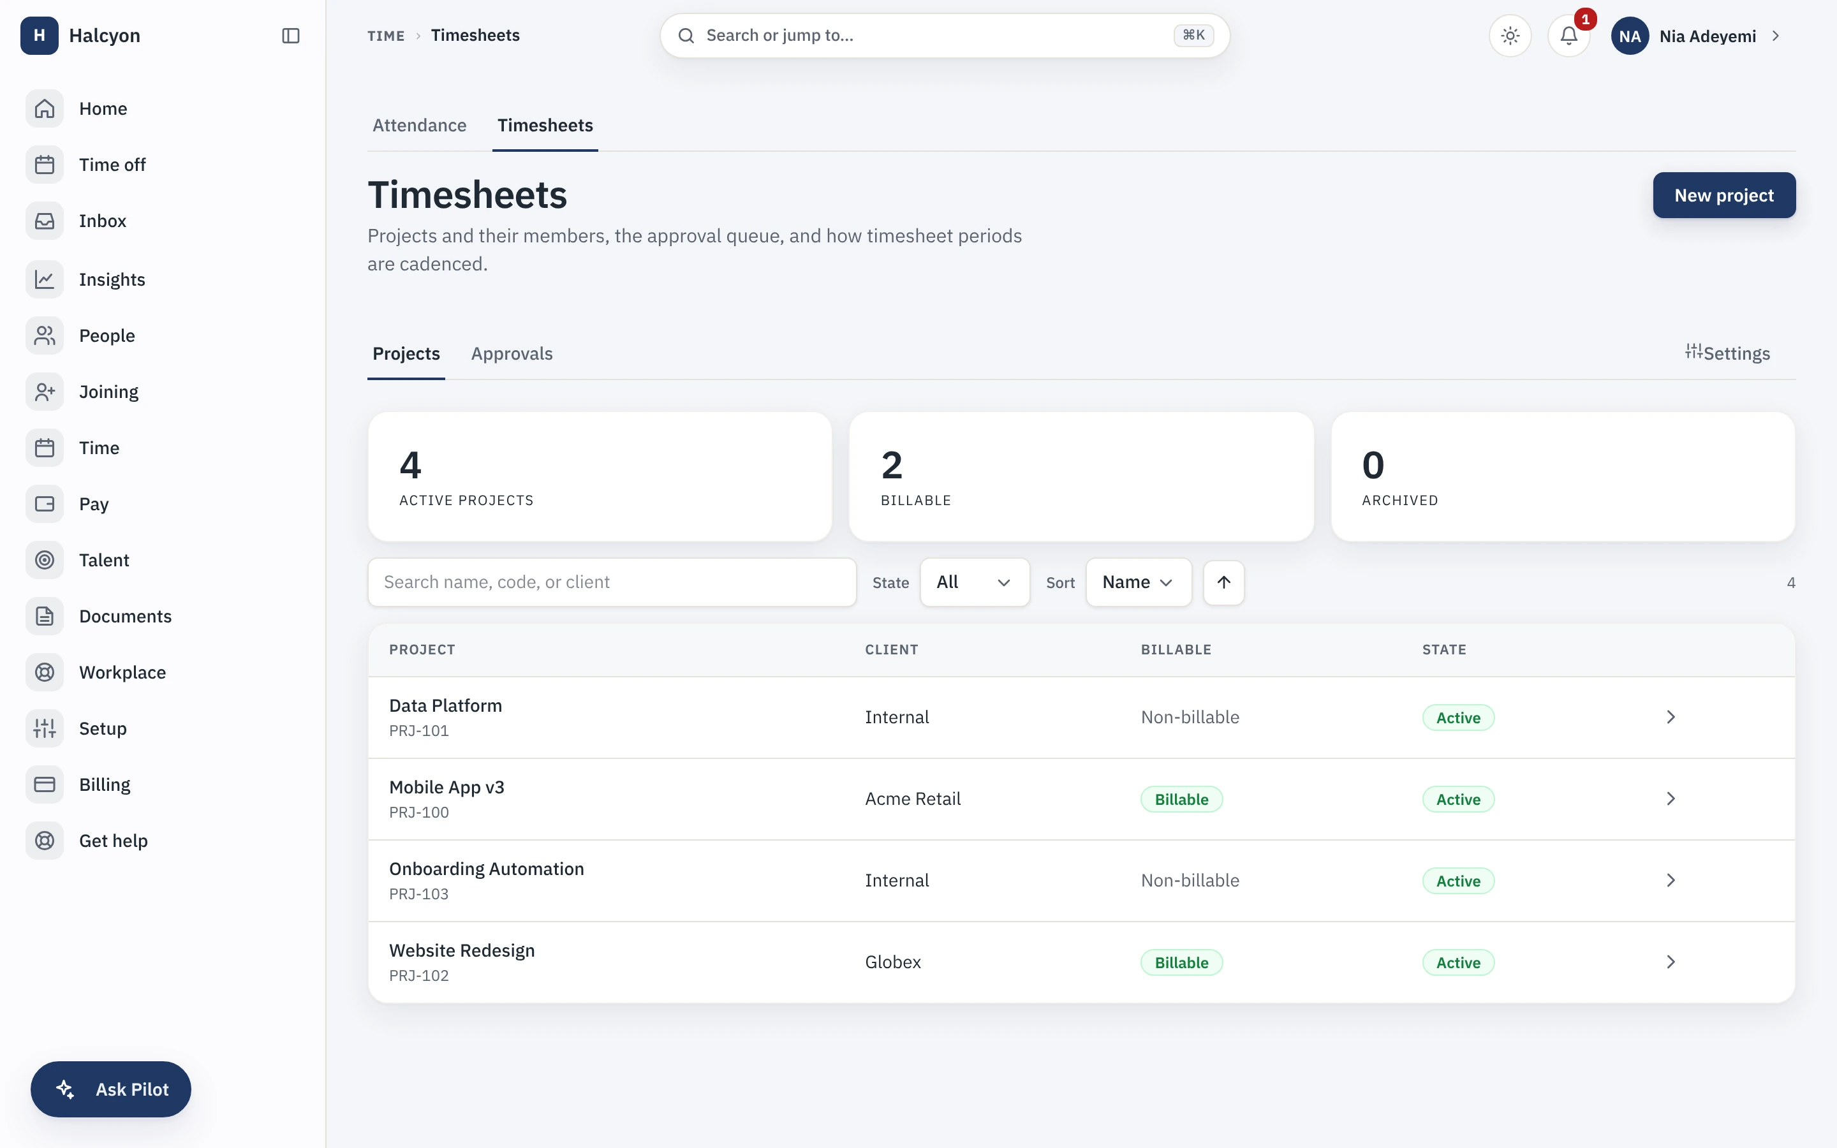This screenshot has width=1837, height=1148.
Task: Open Time off calendar icon
Action: point(45,165)
